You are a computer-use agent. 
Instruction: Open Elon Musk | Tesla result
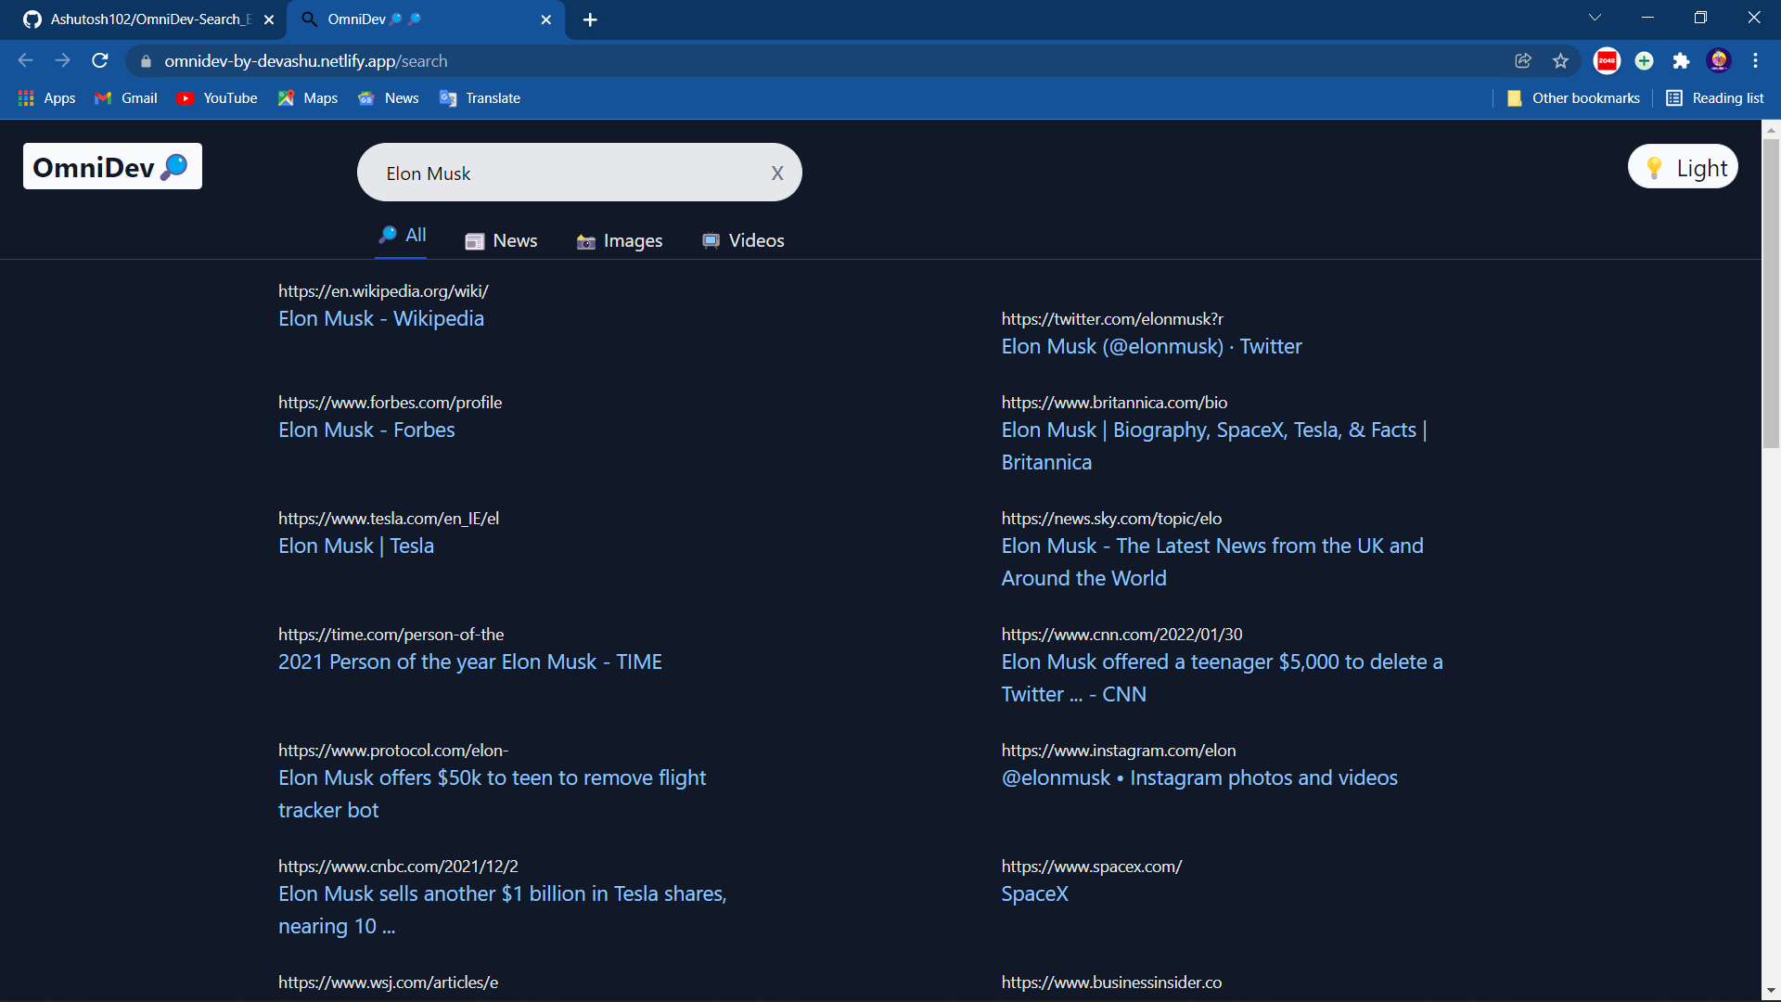[356, 546]
